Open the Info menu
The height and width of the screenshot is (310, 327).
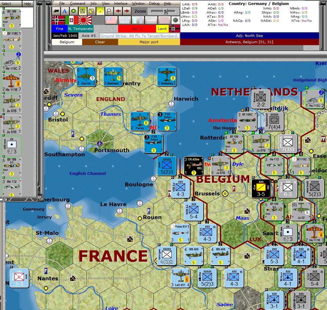(94, 3)
